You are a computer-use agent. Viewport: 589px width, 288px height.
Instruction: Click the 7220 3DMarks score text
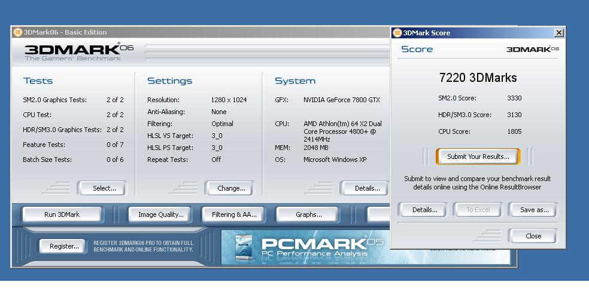(478, 78)
